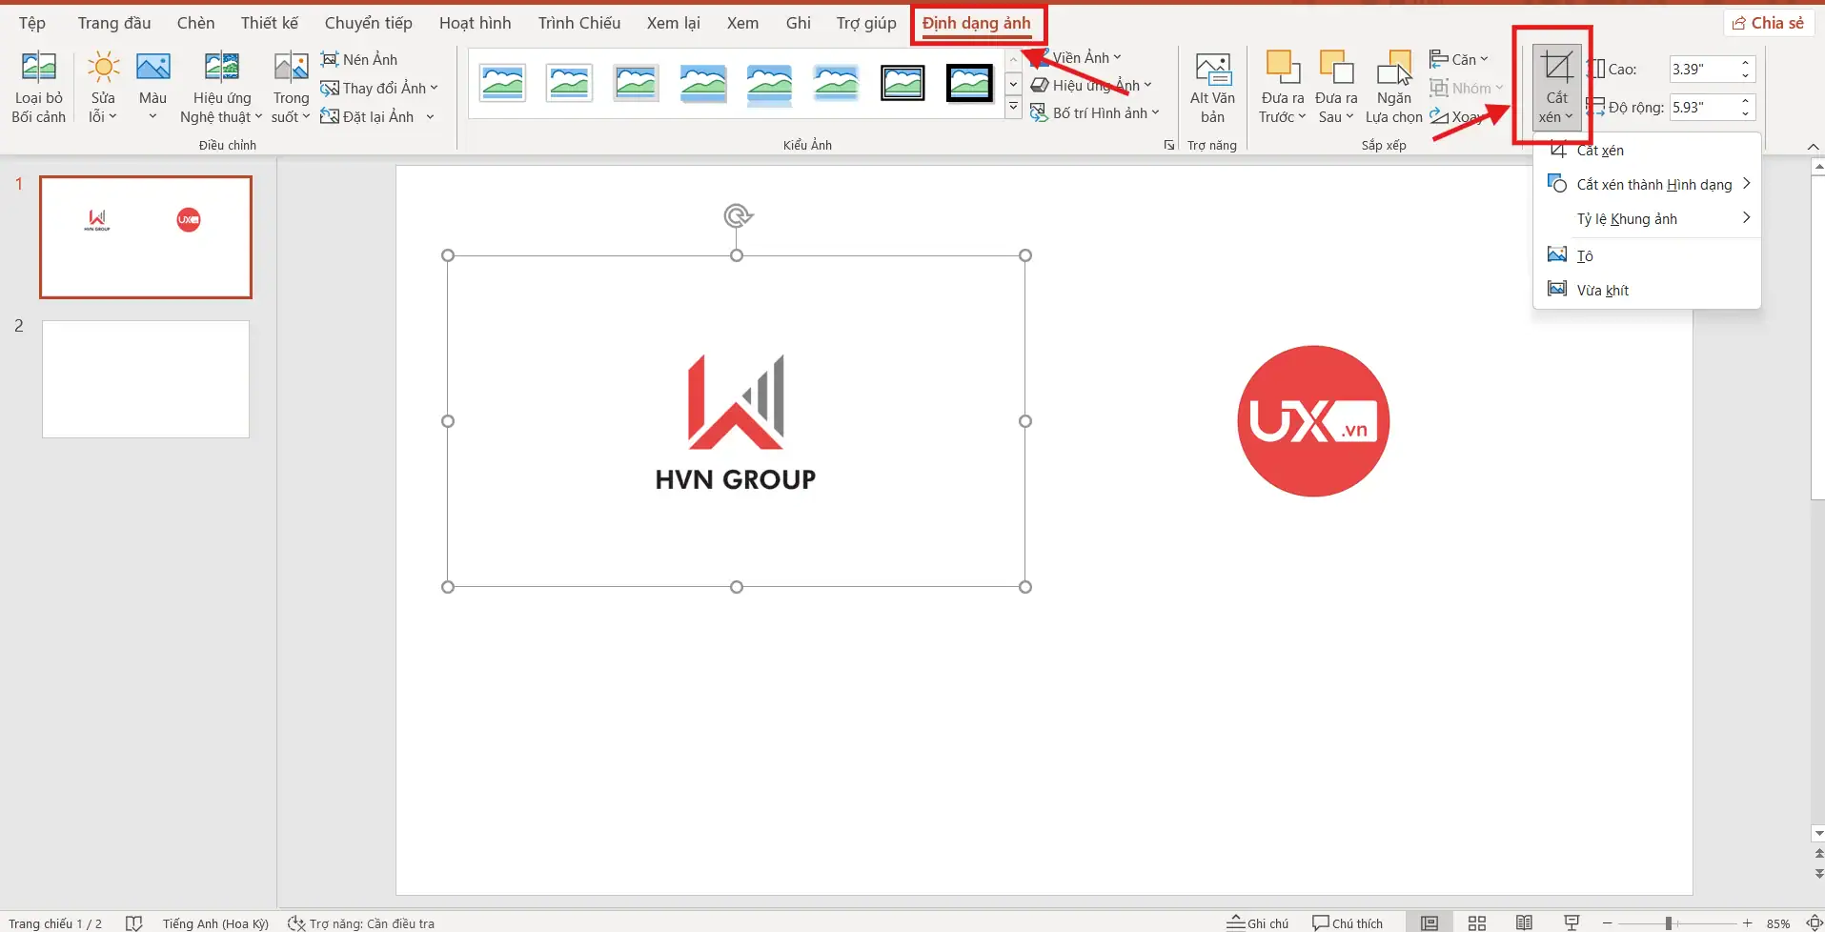Expand Cắt xén thành Hình dạng submenu

(x=1653, y=183)
